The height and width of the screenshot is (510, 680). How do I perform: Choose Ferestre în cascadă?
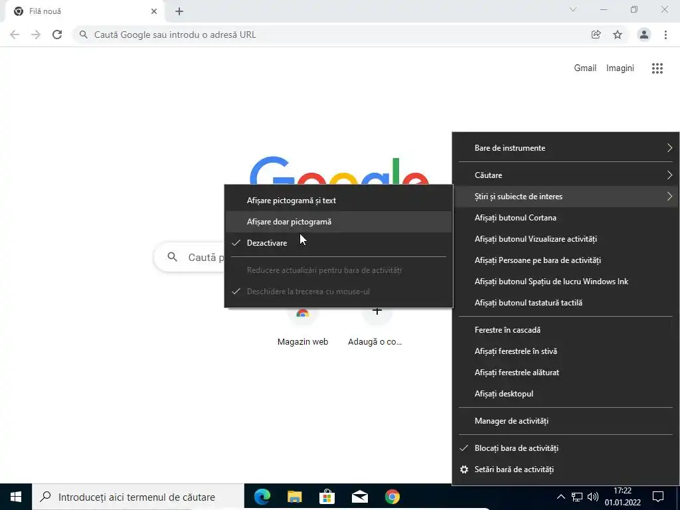point(566,330)
